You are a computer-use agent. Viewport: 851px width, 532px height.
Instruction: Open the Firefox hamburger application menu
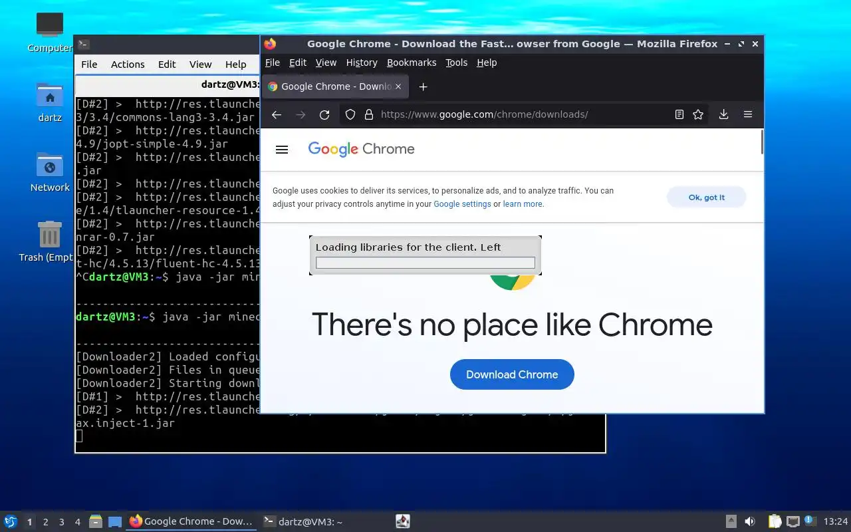pos(748,114)
